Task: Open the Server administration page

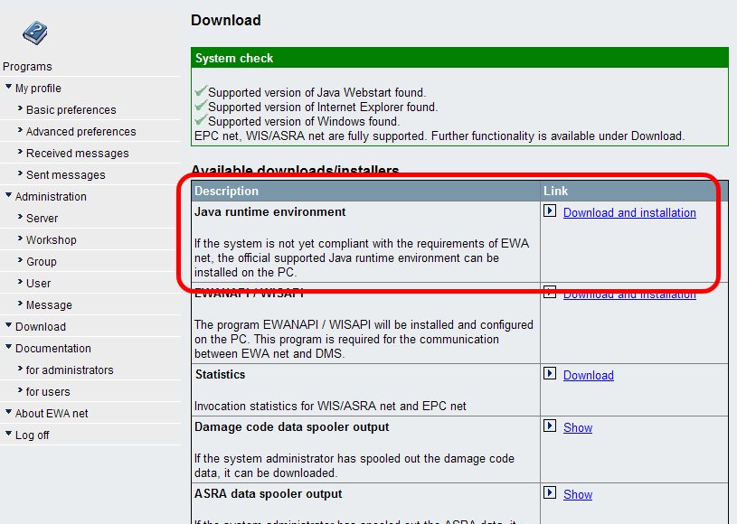Action: [x=42, y=219]
